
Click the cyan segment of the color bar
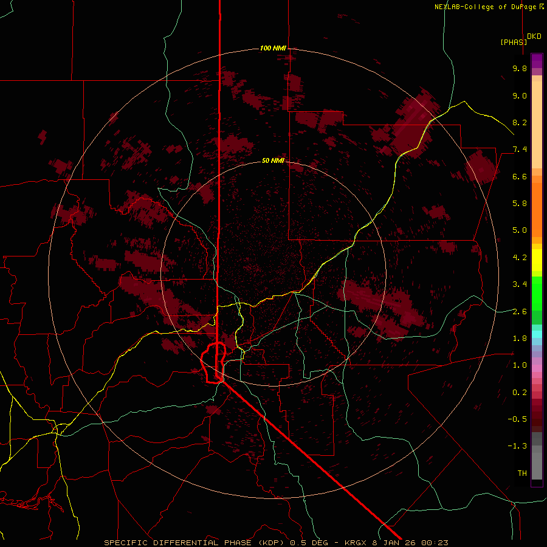537,334
